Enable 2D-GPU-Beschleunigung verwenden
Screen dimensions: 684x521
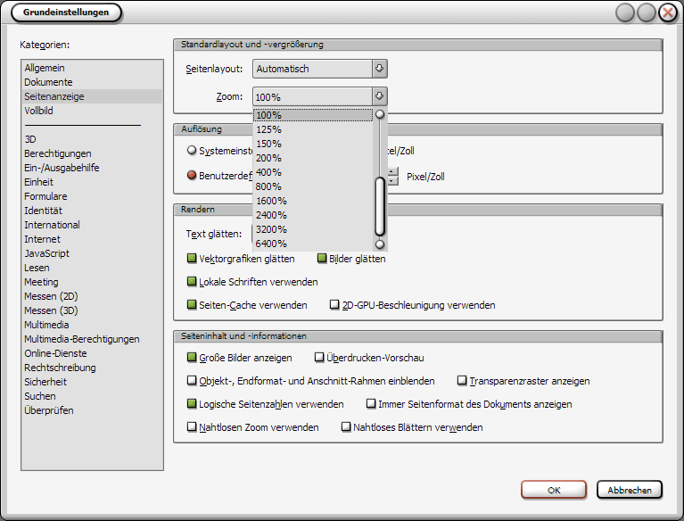(335, 305)
